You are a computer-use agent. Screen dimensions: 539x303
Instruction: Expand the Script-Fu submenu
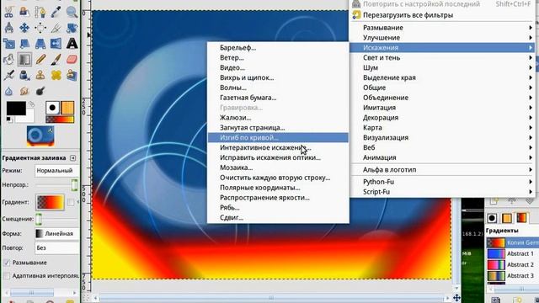click(x=441, y=192)
